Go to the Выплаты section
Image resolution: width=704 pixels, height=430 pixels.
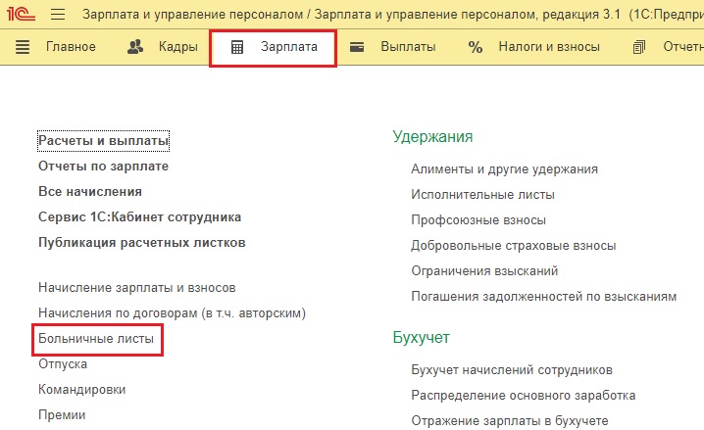click(x=408, y=47)
